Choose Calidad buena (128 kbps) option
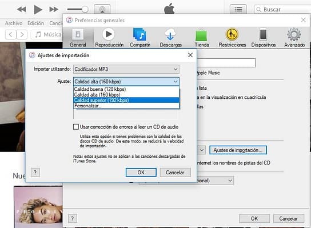 click(x=126, y=89)
